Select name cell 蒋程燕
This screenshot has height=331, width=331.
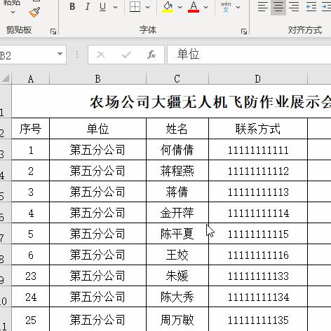(x=177, y=171)
